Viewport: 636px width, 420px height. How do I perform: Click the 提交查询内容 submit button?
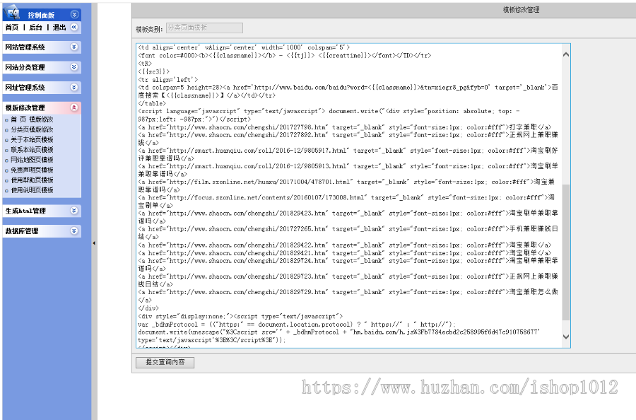165,363
